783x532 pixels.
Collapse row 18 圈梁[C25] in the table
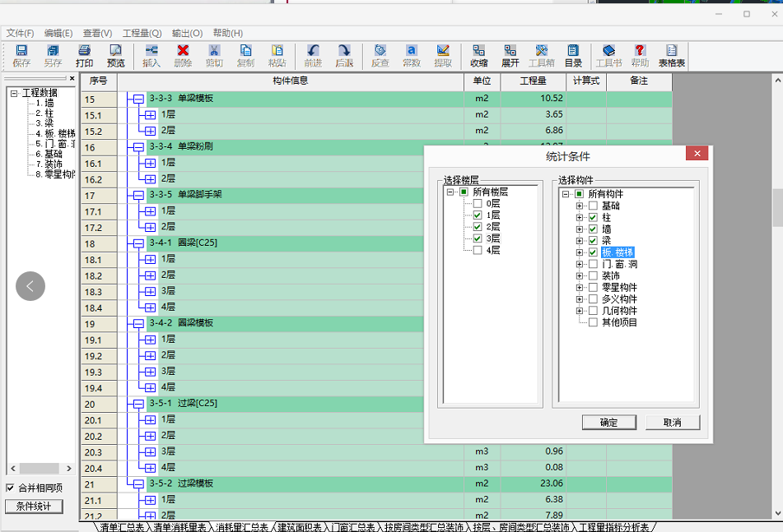click(137, 243)
